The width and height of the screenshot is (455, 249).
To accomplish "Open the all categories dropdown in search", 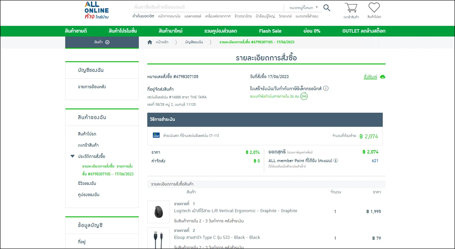I will (x=304, y=8).
